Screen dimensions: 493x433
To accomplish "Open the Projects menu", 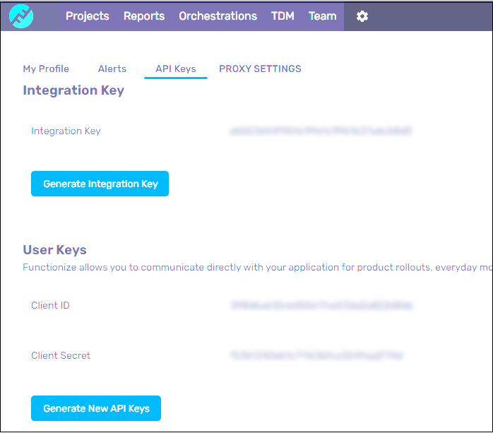I will (88, 16).
